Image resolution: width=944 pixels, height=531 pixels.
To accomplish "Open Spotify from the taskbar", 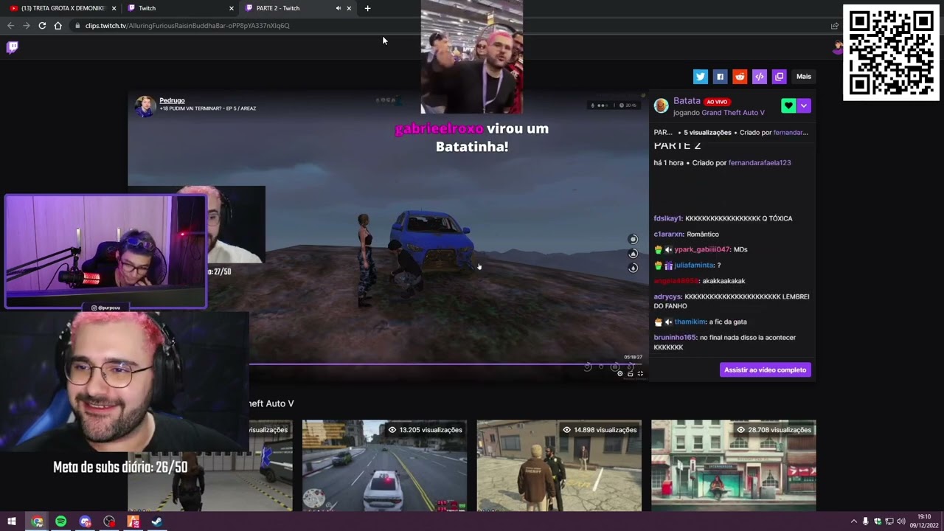I will click(60, 521).
